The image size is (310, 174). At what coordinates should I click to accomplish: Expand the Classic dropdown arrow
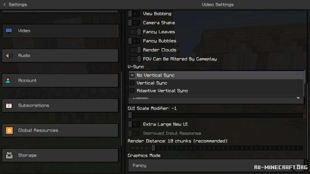point(298,98)
